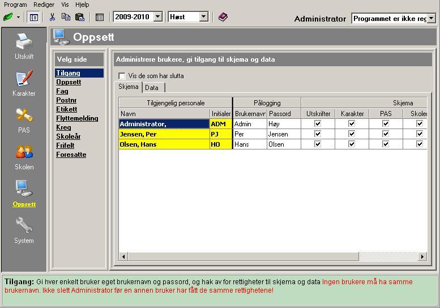The height and width of the screenshot is (308, 440).
Task: Select the Flyttemelding link in side list
Action: click(x=77, y=118)
